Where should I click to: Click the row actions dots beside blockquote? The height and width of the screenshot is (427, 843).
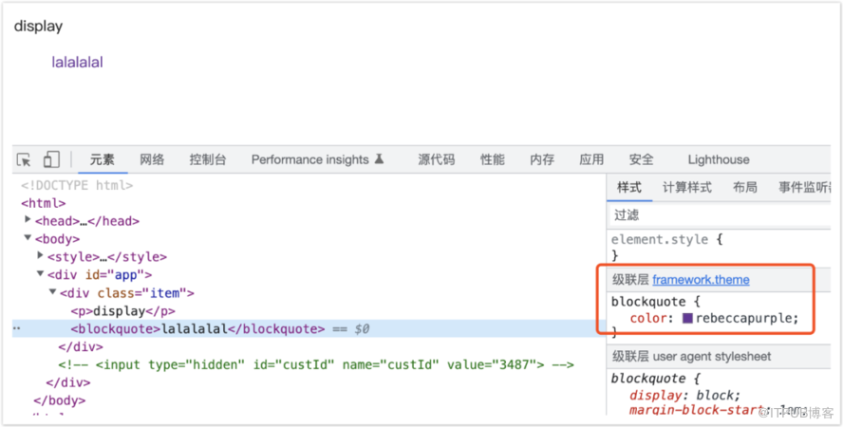(16, 328)
